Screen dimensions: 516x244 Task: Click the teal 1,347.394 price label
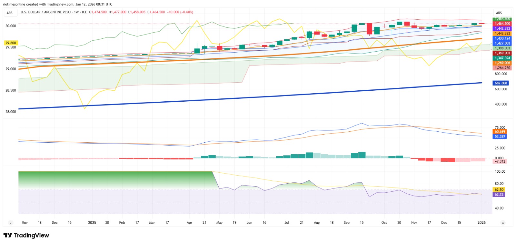point(502,58)
